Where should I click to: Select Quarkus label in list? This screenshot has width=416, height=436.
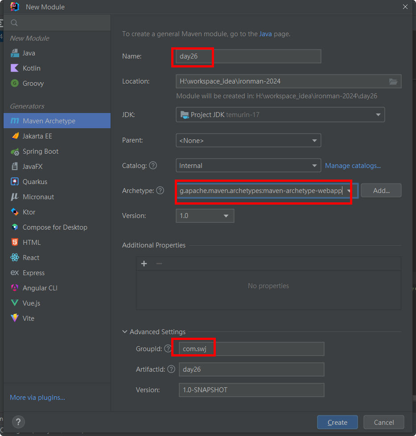[35, 181]
